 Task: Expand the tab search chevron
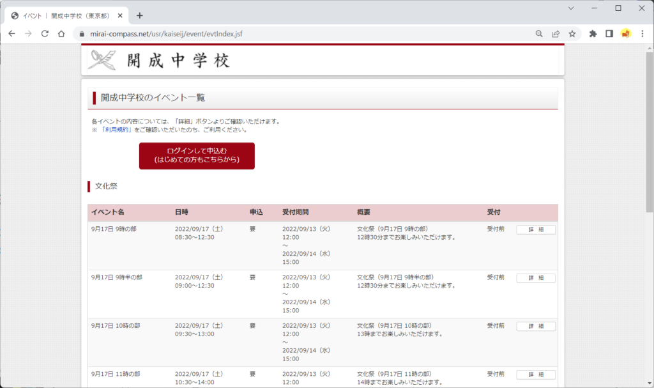pyautogui.click(x=571, y=8)
